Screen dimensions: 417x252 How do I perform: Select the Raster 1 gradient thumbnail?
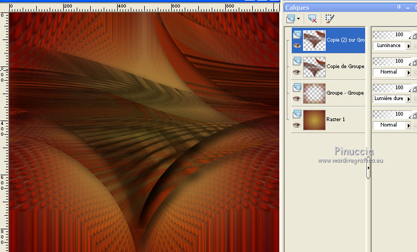point(314,120)
